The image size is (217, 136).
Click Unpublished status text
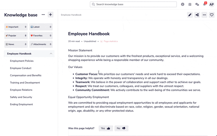pos(90,41)
